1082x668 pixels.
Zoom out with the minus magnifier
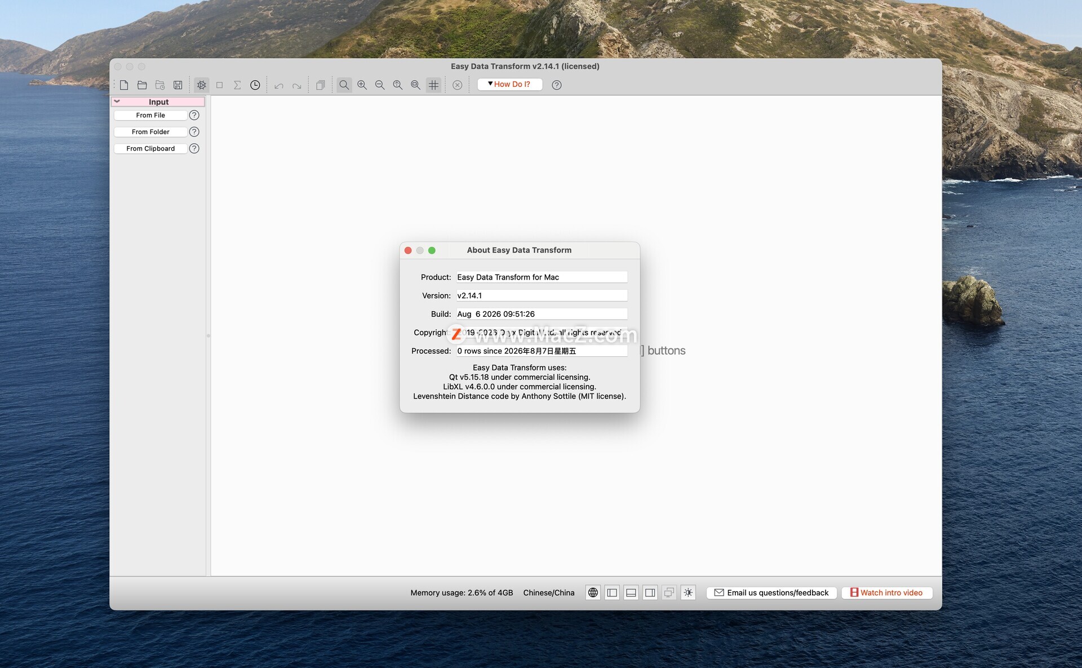380,85
